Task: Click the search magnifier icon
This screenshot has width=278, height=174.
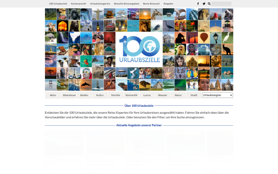Action: pos(209,4)
